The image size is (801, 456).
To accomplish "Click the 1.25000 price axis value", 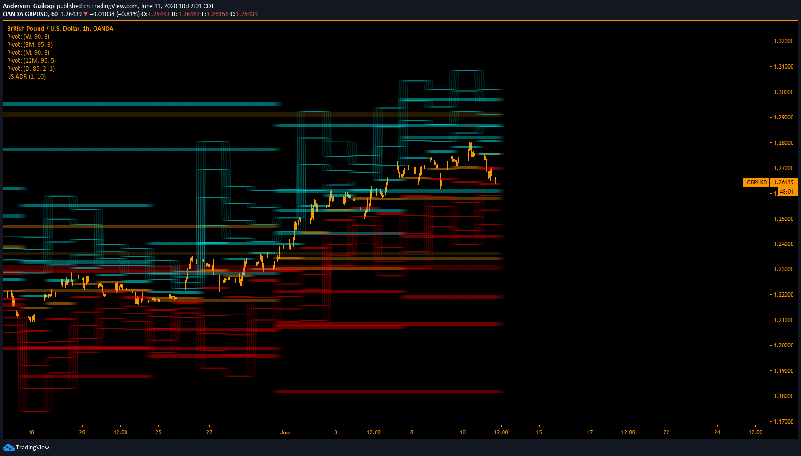I will pyautogui.click(x=784, y=219).
